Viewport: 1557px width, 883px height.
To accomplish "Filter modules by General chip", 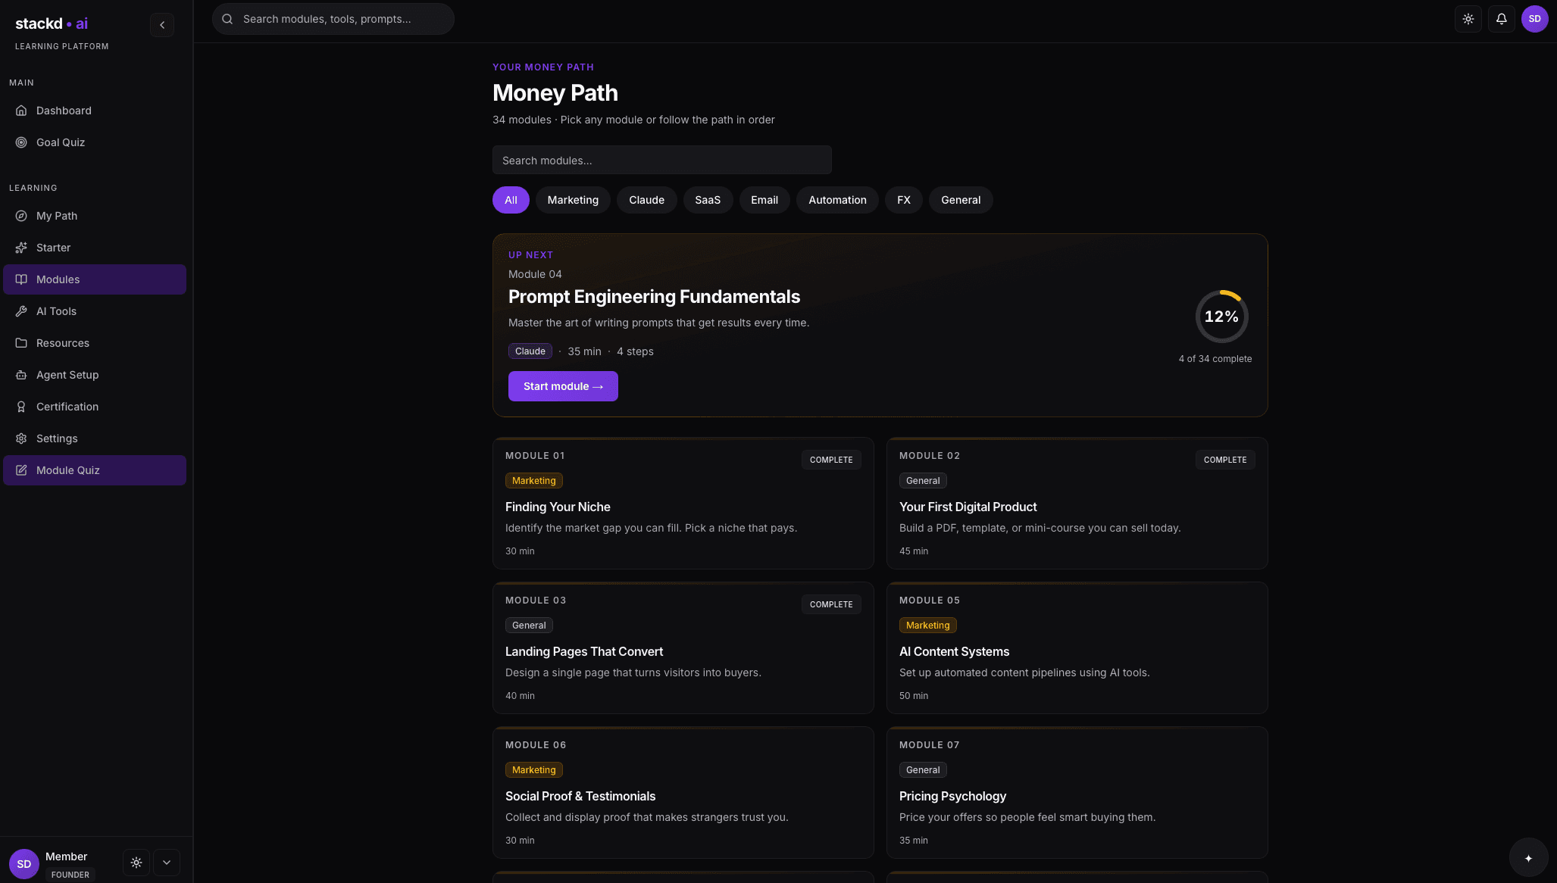I will [961, 200].
